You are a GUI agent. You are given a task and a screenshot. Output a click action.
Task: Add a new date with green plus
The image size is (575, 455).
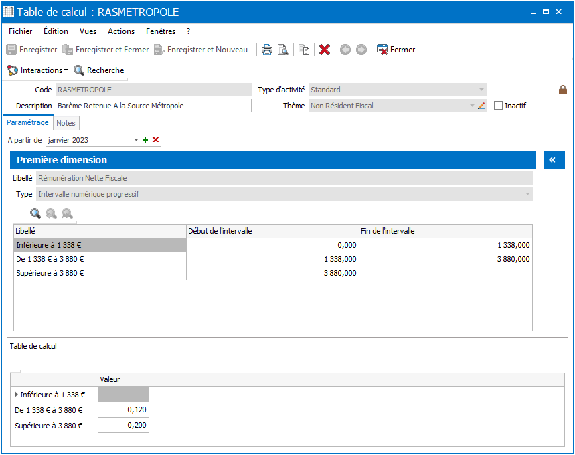[145, 140]
